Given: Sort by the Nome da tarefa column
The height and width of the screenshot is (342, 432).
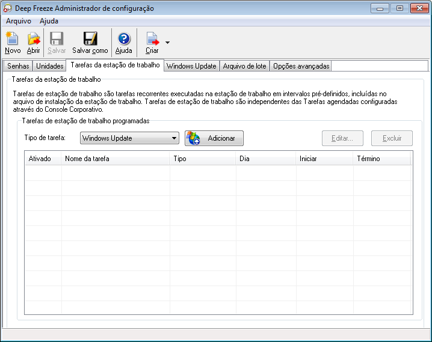Looking at the screenshot, I should pos(116,159).
